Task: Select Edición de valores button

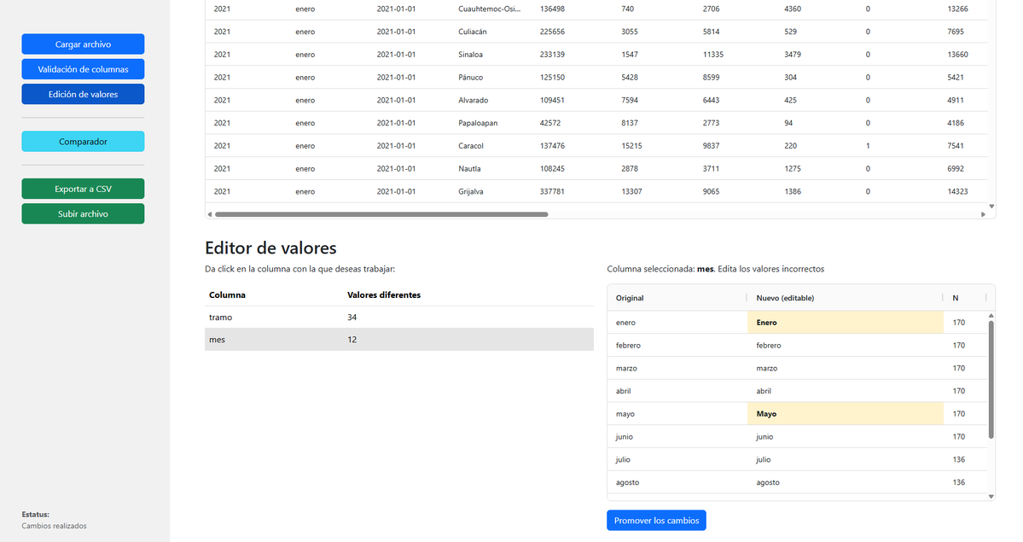Action: (83, 94)
